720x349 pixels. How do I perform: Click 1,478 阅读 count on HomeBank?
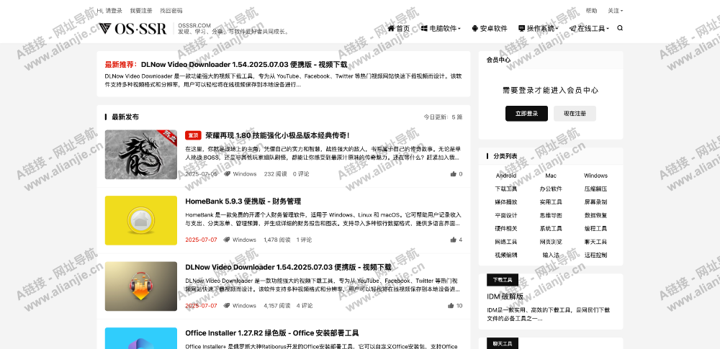[277, 240]
